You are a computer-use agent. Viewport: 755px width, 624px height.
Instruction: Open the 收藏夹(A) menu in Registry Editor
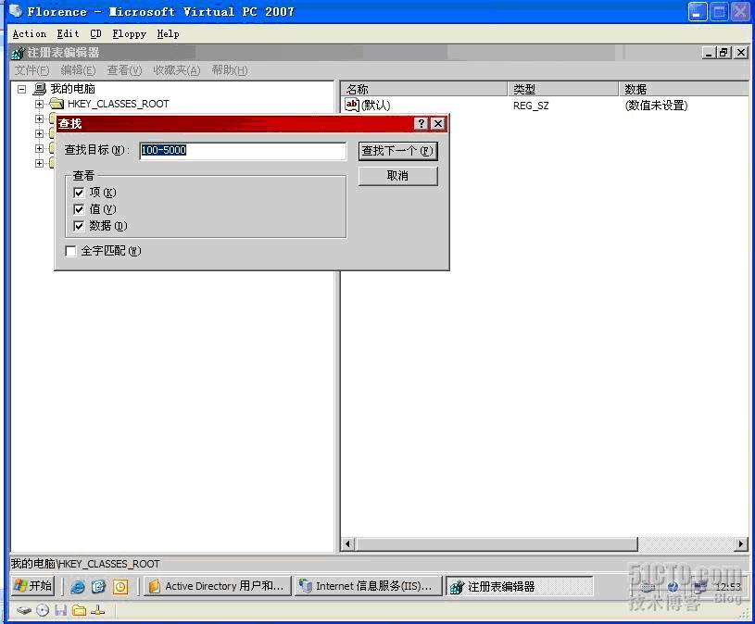pyautogui.click(x=176, y=70)
